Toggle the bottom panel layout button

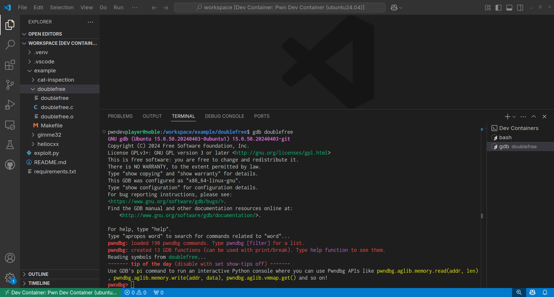point(509,8)
